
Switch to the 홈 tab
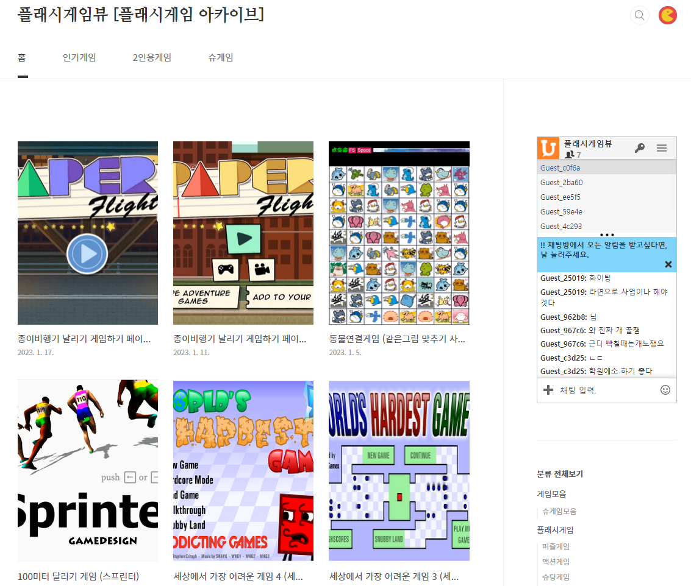coord(22,58)
